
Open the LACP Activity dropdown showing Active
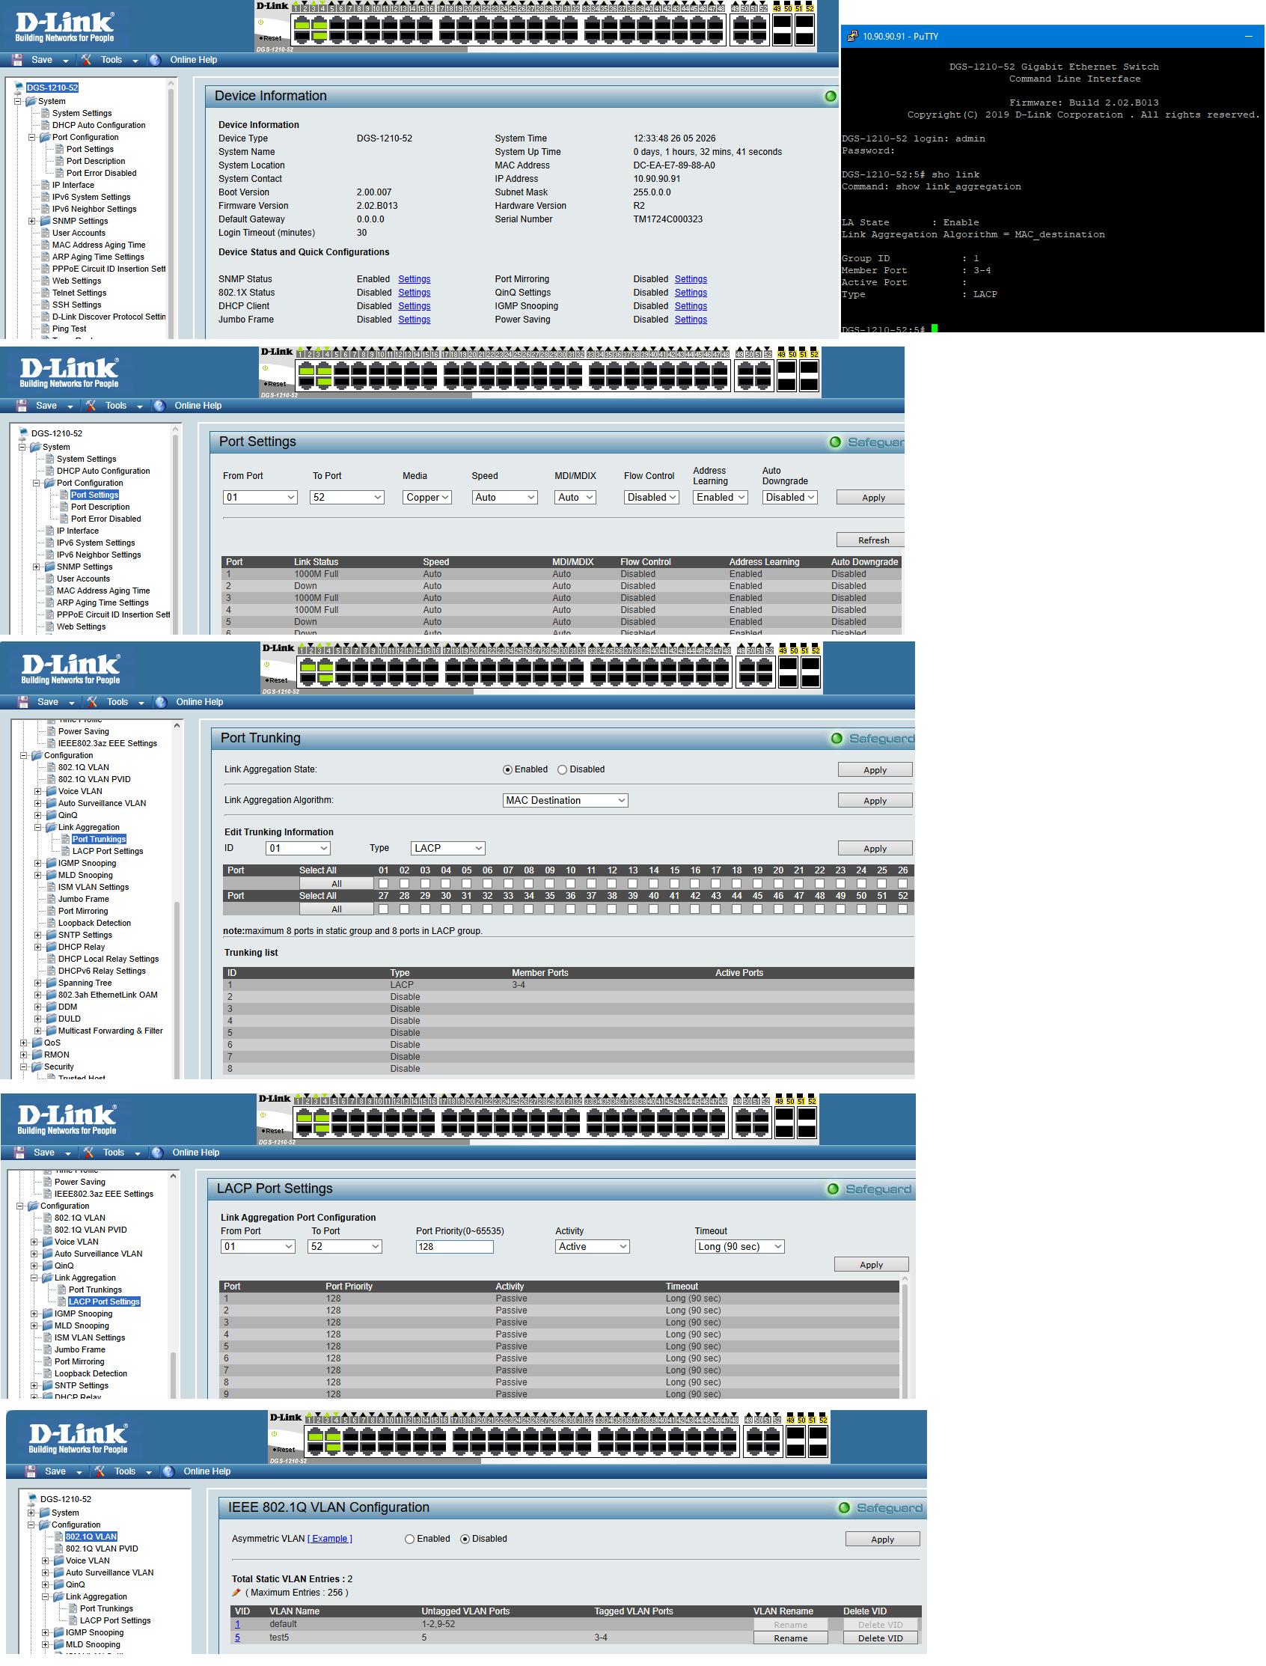click(x=593, y=1248)
